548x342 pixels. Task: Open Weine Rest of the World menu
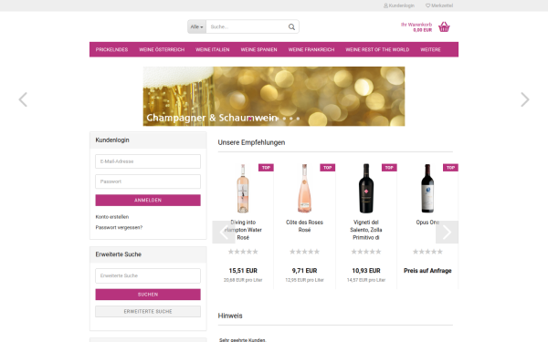point(377,49)
